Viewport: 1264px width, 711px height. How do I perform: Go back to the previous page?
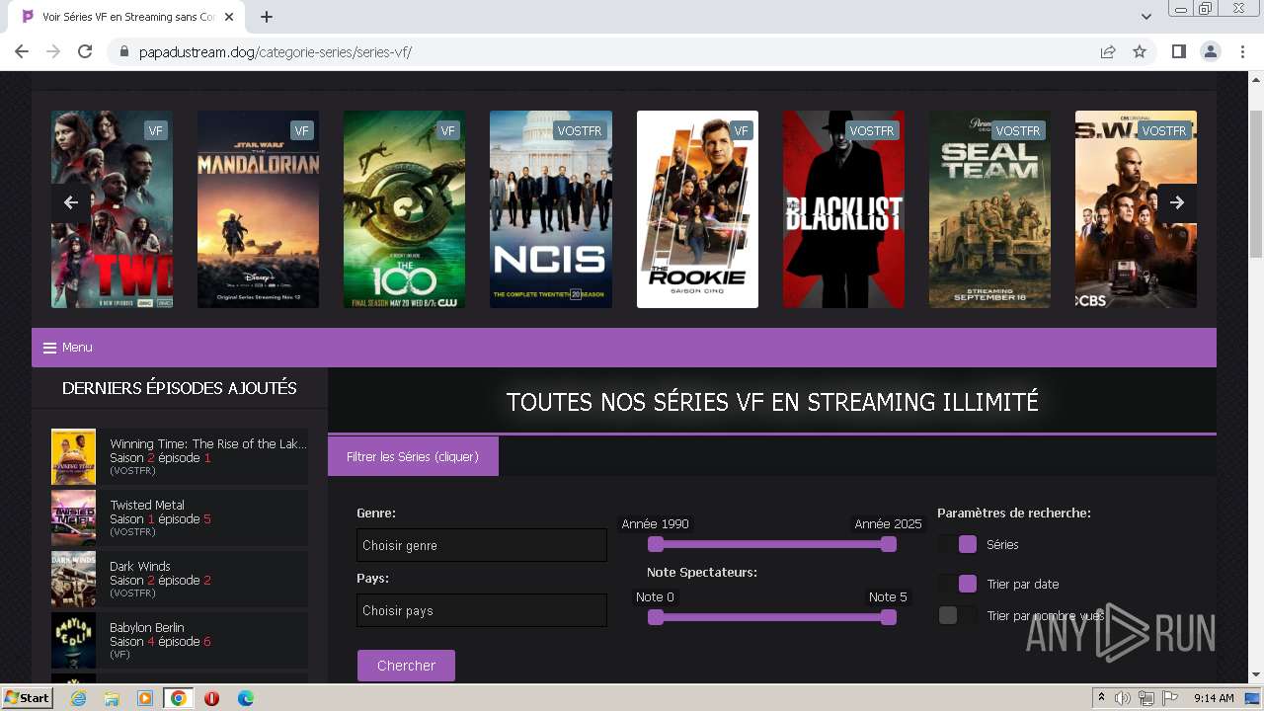click(x=22, y=51)
